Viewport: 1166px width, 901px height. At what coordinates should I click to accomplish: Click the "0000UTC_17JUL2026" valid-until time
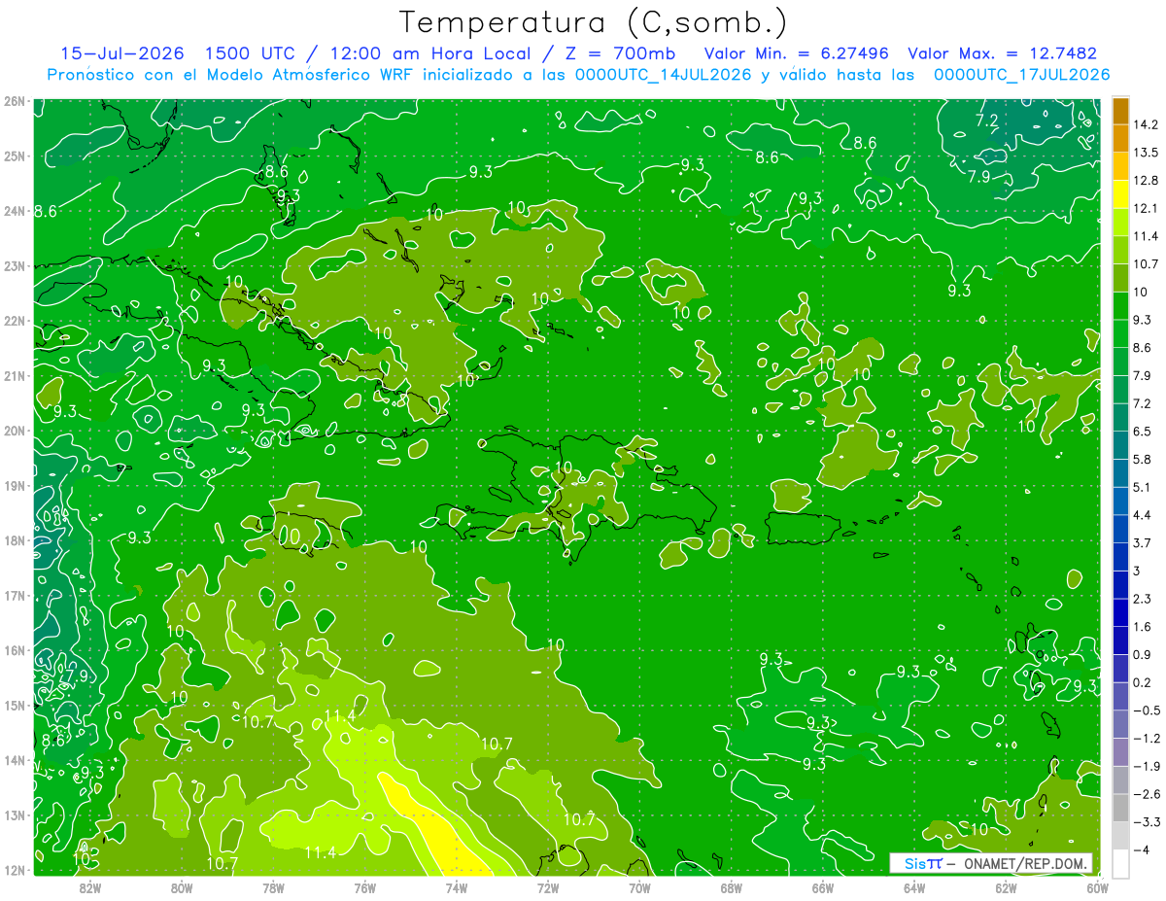1021,75
